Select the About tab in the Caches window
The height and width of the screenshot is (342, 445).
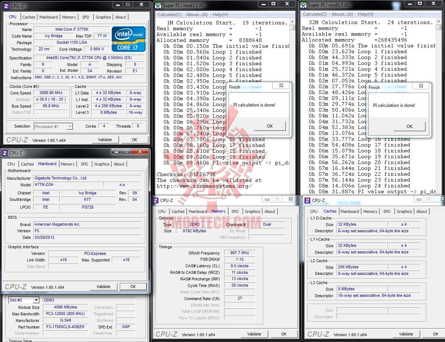(422, 211)
